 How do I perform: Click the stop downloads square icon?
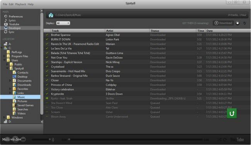point(238,23)
